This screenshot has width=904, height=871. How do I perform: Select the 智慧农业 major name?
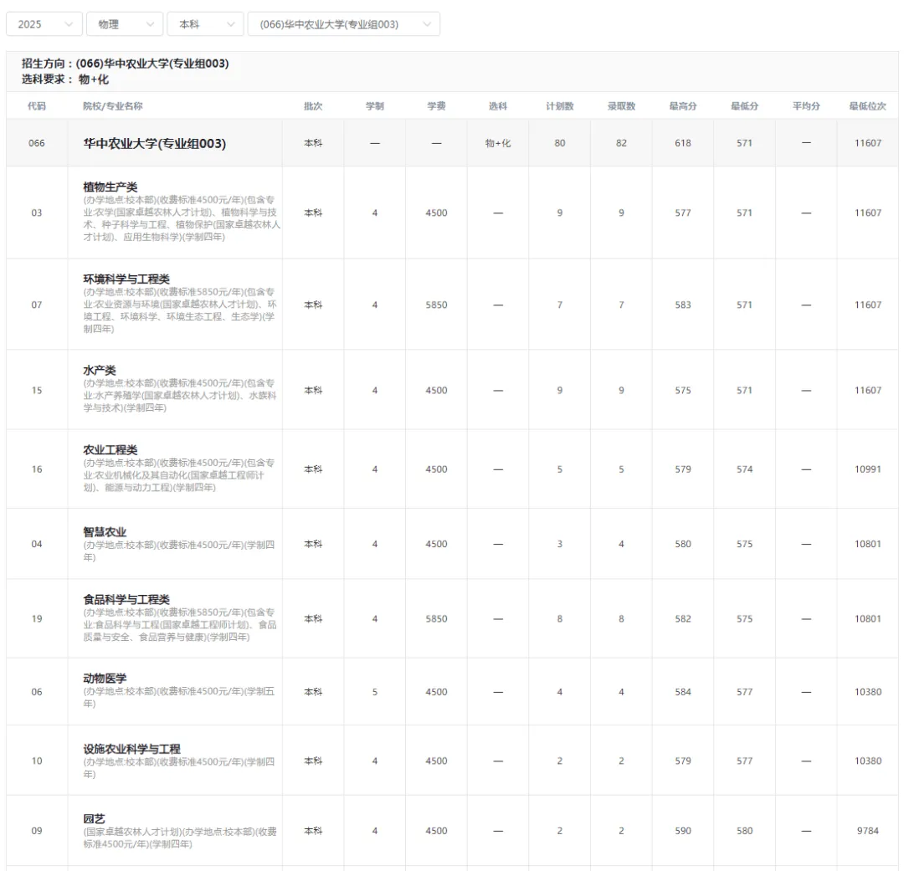click(105, 532)
